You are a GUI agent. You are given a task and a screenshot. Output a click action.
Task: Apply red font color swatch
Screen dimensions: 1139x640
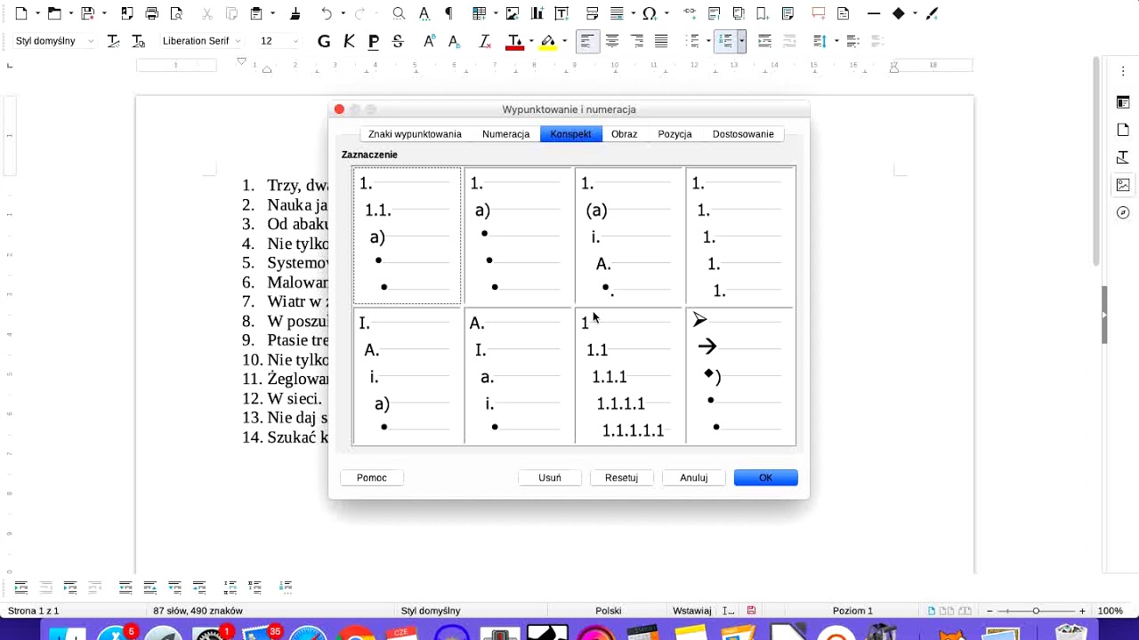(514, 41)
